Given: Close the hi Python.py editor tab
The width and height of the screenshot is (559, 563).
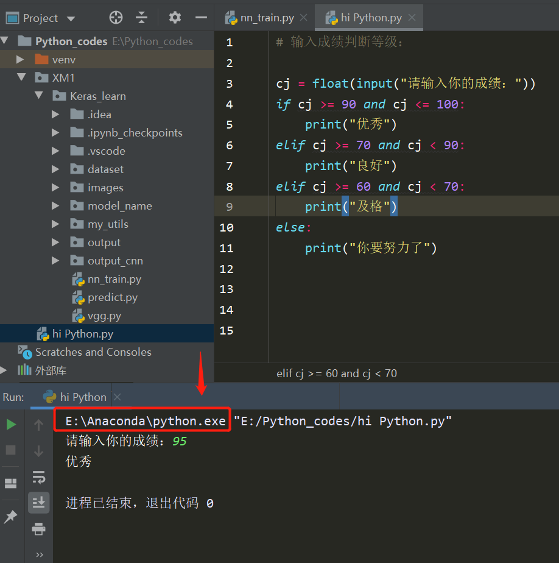Looking at the screenshot, I should click(x=412, y=17).
